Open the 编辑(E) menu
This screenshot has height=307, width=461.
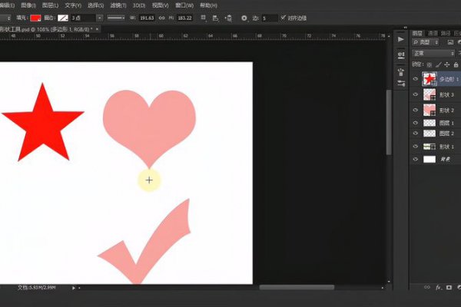coord(6,5)
